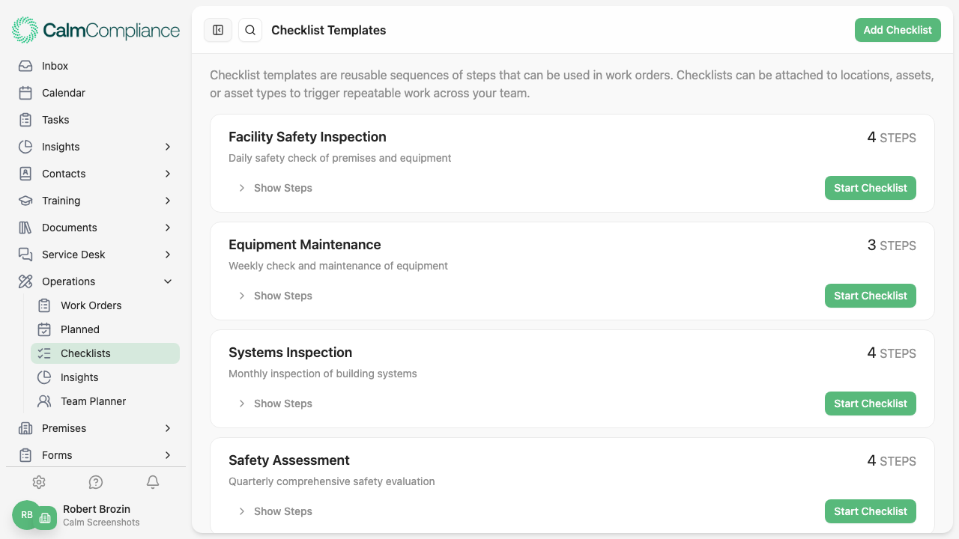The width and height of the screenshot is (959, 539).
Task: Start the Facility Safety Inspection checklist
Action: (871, 188)
